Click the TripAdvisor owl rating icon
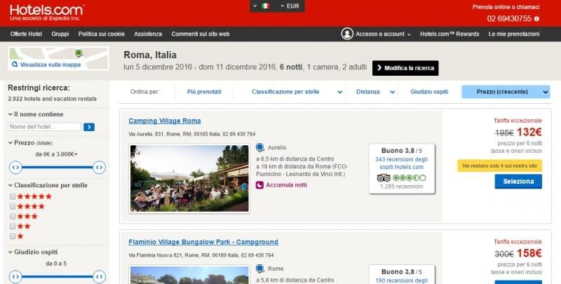This screenshot has height=284, width=561. point(384,178)
